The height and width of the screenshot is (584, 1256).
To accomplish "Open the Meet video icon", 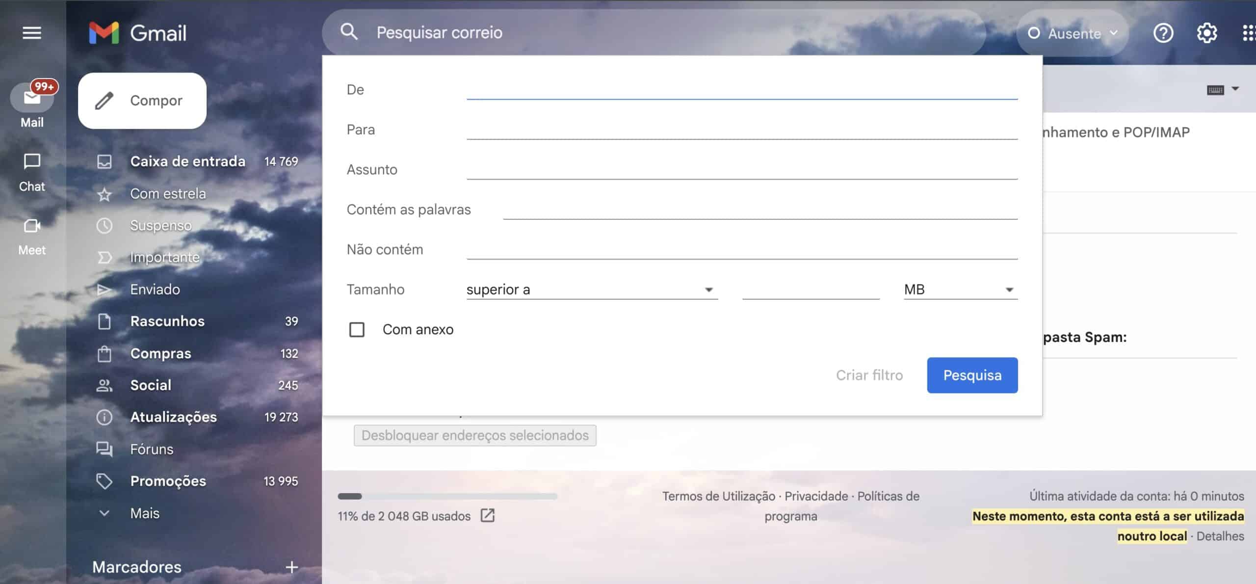I will click(32, 226).
